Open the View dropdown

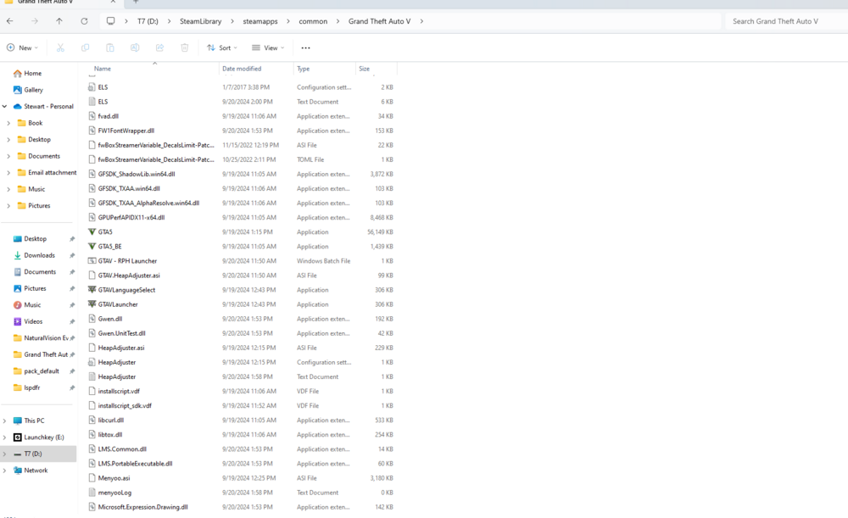pyautogui.click(x=268, y=47)
